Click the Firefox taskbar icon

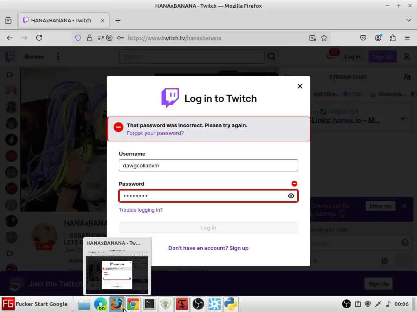[x=117, y=304]
